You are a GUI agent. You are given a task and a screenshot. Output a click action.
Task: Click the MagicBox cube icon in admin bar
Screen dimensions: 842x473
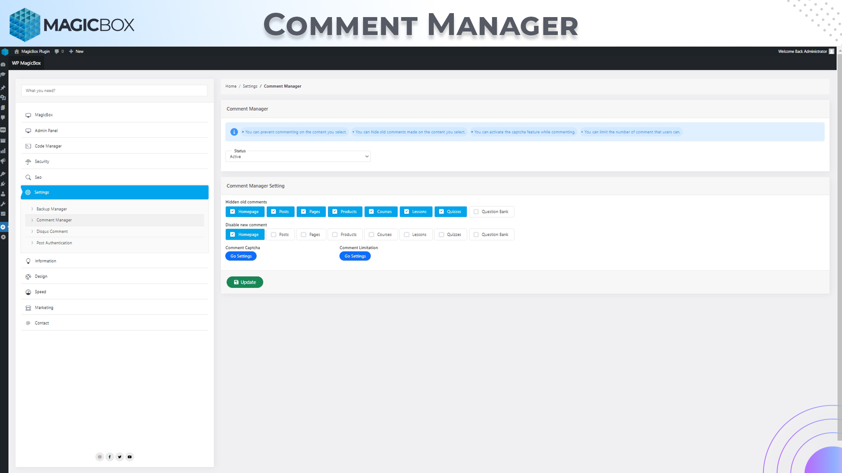(x=5, y=52)
